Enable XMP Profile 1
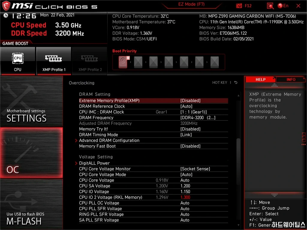Screen dimensions: 307x230 pos(54,61)
